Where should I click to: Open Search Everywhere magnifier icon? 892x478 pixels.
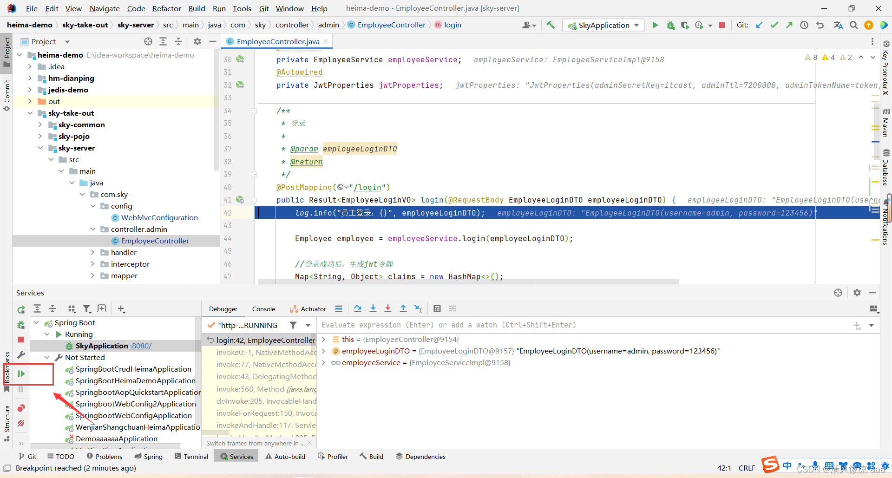click(x=854, y=25)
